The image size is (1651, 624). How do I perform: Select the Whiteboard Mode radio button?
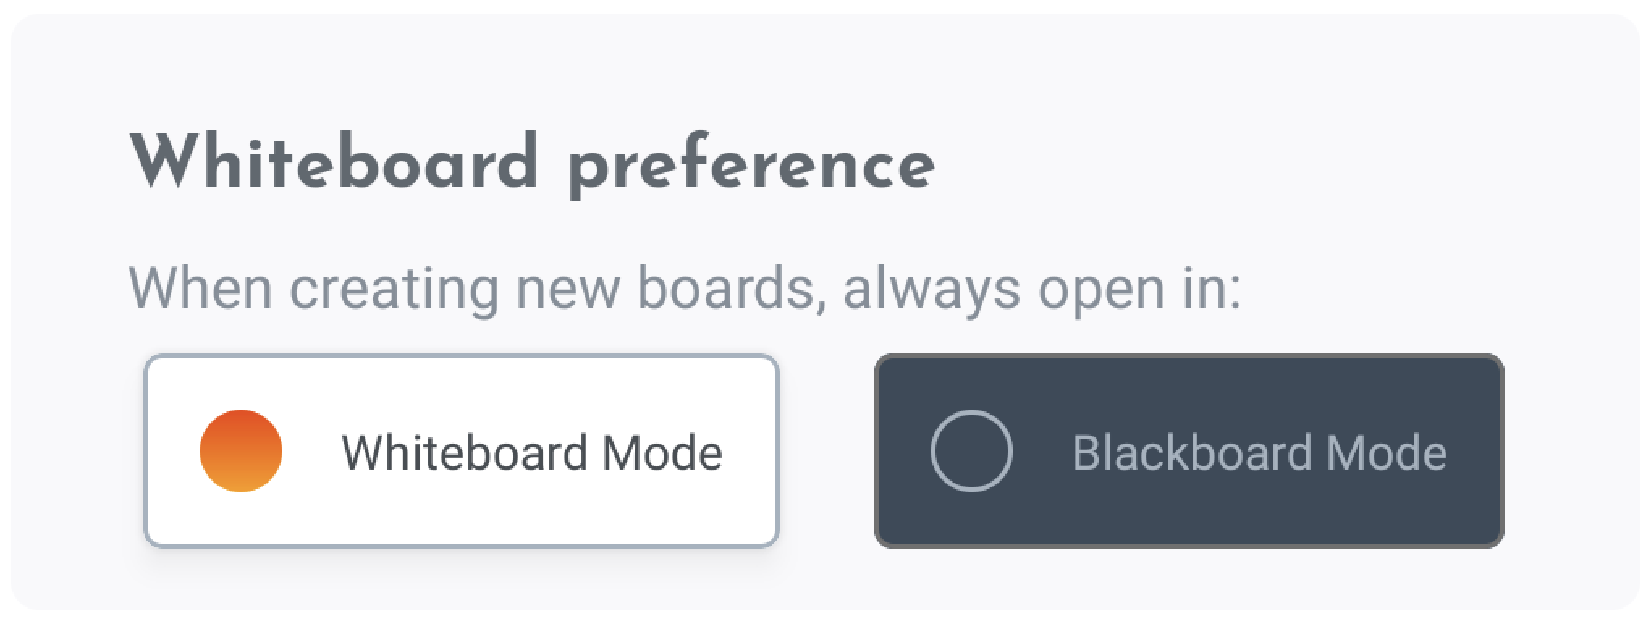(241, 451)
